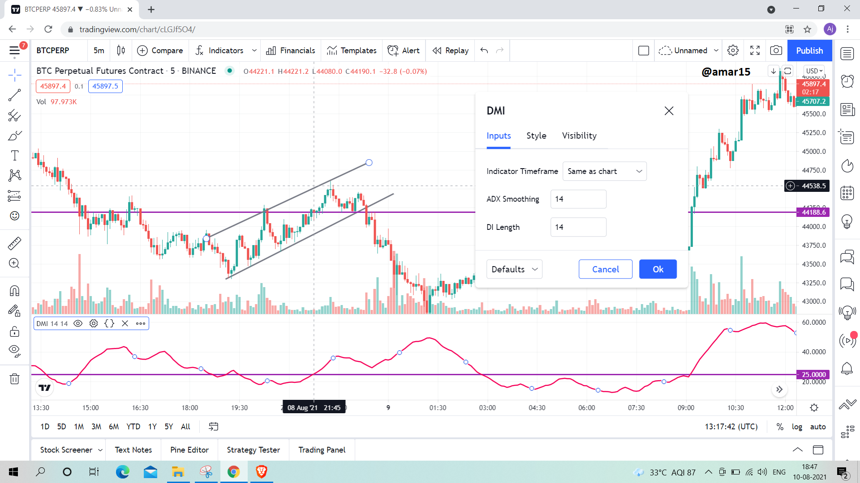Click the BTCPERP symbol search field
Image resolution: width=860 pixels, height=483 pixels.
[x=53, y=51]
